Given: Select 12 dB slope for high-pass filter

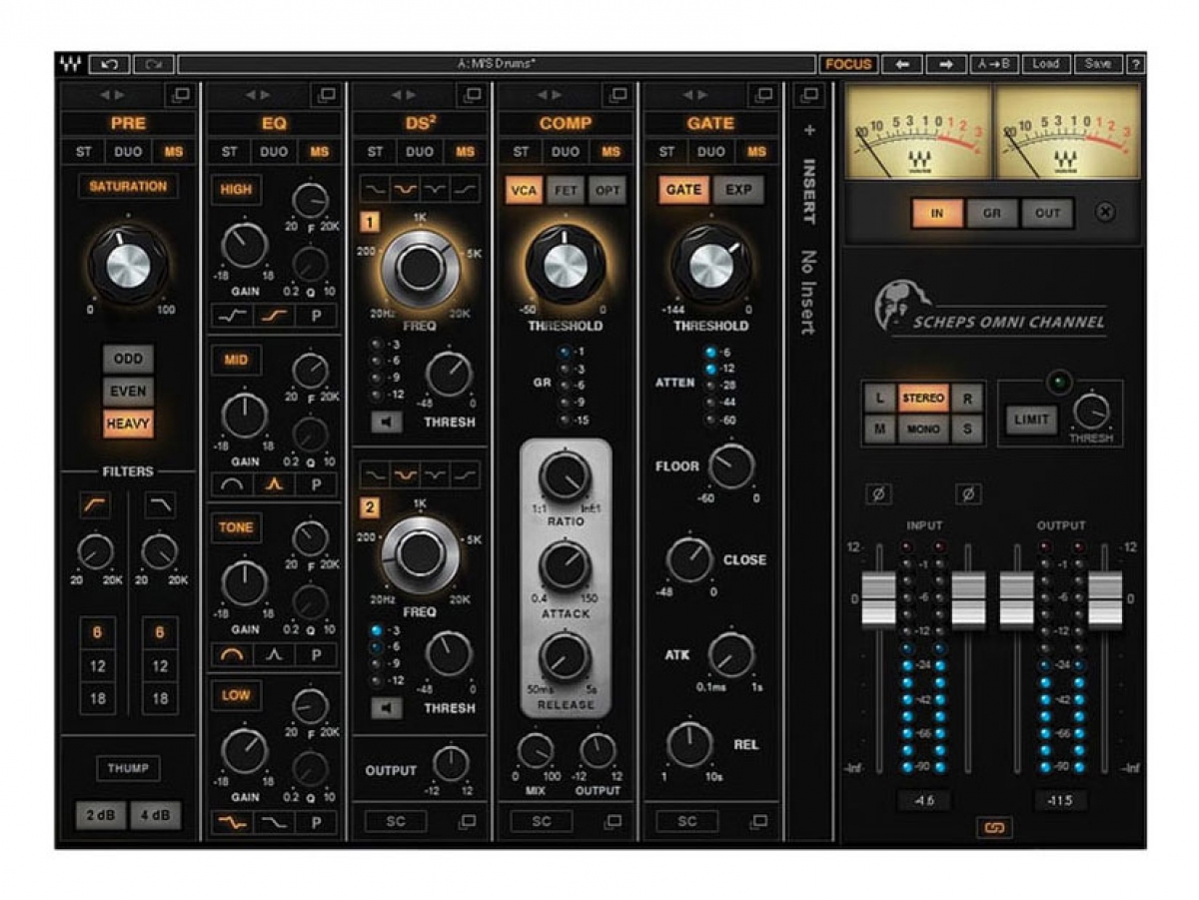Looking at the screenshot, I should [97, 666].
